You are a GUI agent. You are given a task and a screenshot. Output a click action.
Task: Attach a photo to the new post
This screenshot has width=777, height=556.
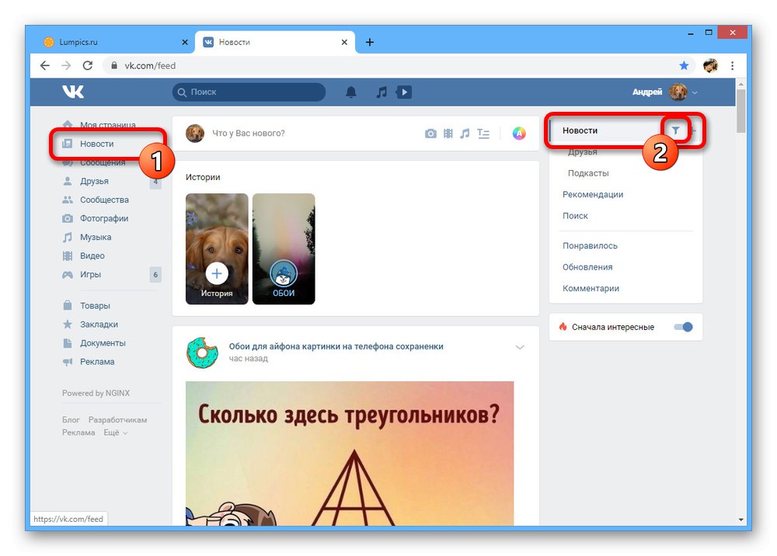click(x=431, y=133)
